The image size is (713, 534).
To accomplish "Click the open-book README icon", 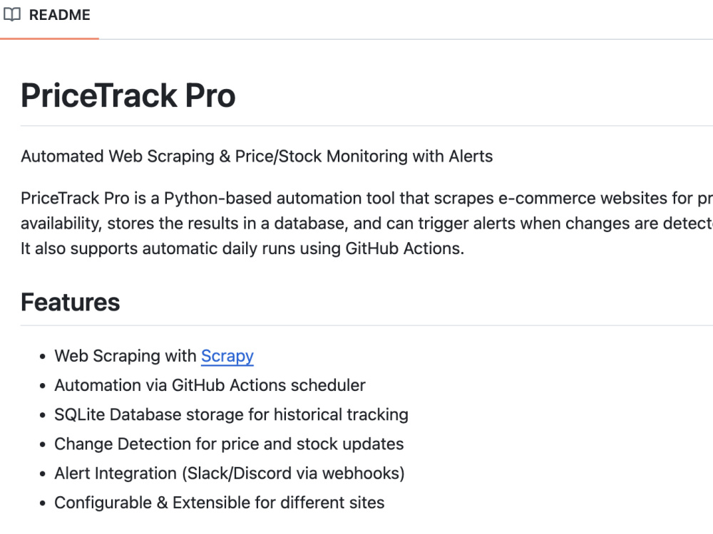I will point(12,14).
